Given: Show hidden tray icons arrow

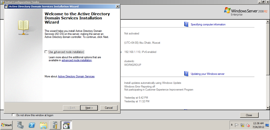Looking at the screenshot, I should (232, 125).
